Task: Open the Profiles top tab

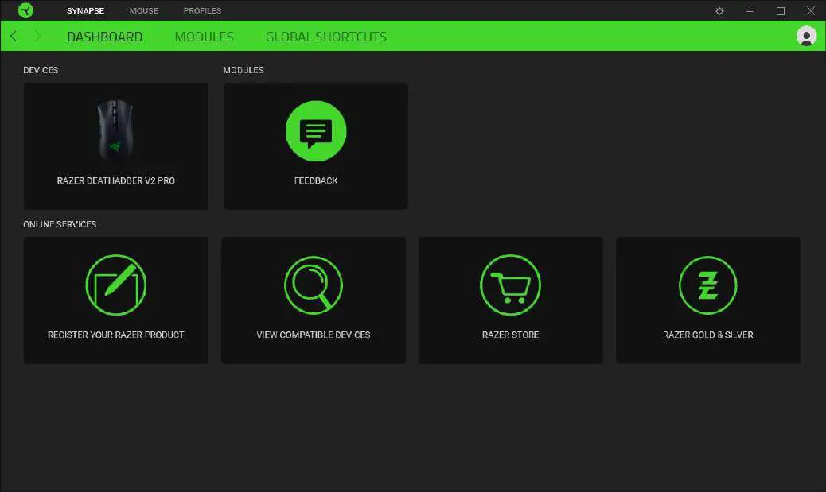Action: (202, 10)
